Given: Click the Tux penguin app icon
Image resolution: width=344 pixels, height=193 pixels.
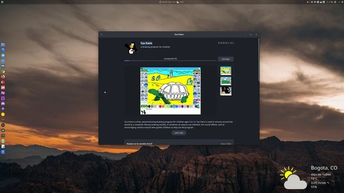Looking at the screenshot, I should pyautogui.click(x=131, y=48).
